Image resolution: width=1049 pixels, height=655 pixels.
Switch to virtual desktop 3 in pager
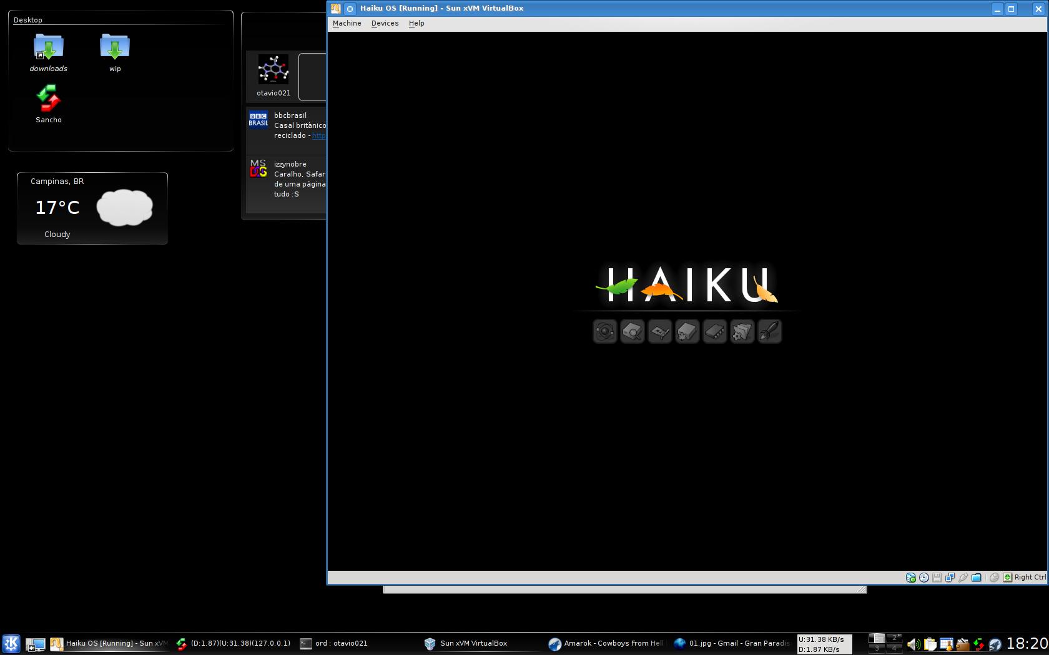pyautogui.click(x=877, y=648)
